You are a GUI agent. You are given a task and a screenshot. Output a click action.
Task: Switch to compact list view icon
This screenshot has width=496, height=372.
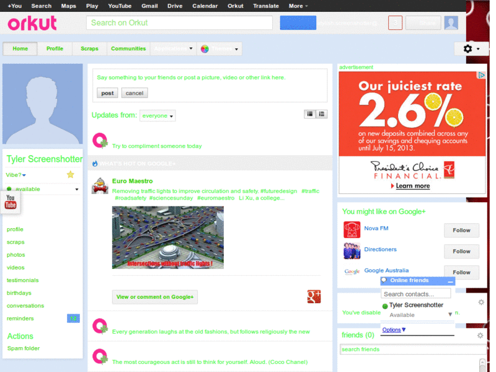[309, 114]
